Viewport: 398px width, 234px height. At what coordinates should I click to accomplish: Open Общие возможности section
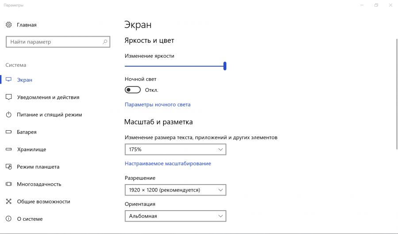43,201
